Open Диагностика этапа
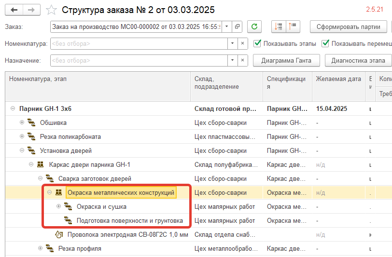Screen dimensions: 392x257 (x=358, y=61)
